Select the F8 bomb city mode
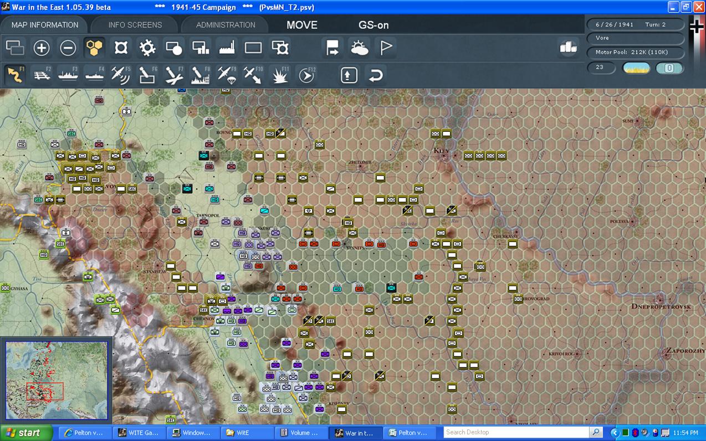The width and height of the screenshot is (706, 441). click(x=201, y=75)
